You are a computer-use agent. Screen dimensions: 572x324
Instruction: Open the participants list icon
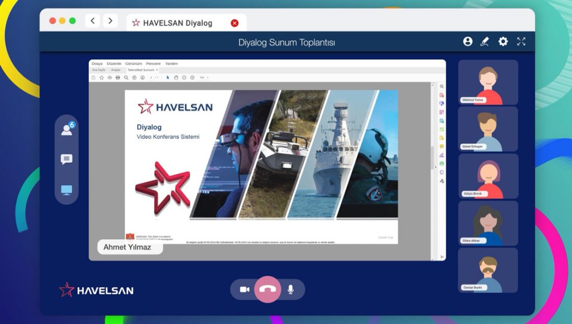(x=67, y=129)
